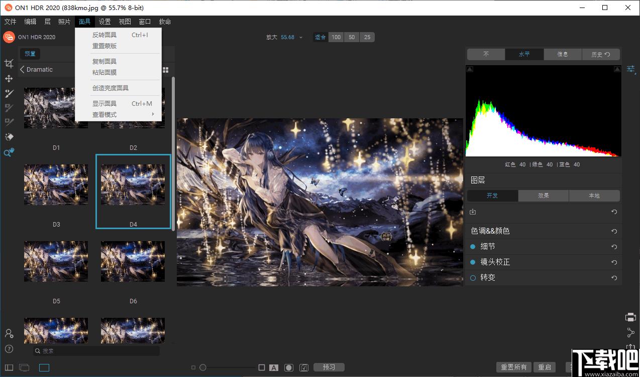640x377 pixels.
Task: Click the 适合 fit zoom button
Action: (321, 37)
